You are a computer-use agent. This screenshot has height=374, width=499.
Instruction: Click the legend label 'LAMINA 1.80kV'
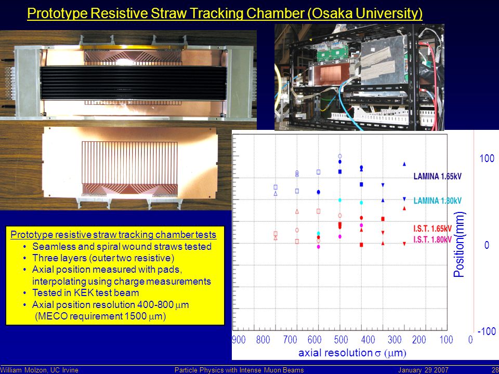[437, 201]
